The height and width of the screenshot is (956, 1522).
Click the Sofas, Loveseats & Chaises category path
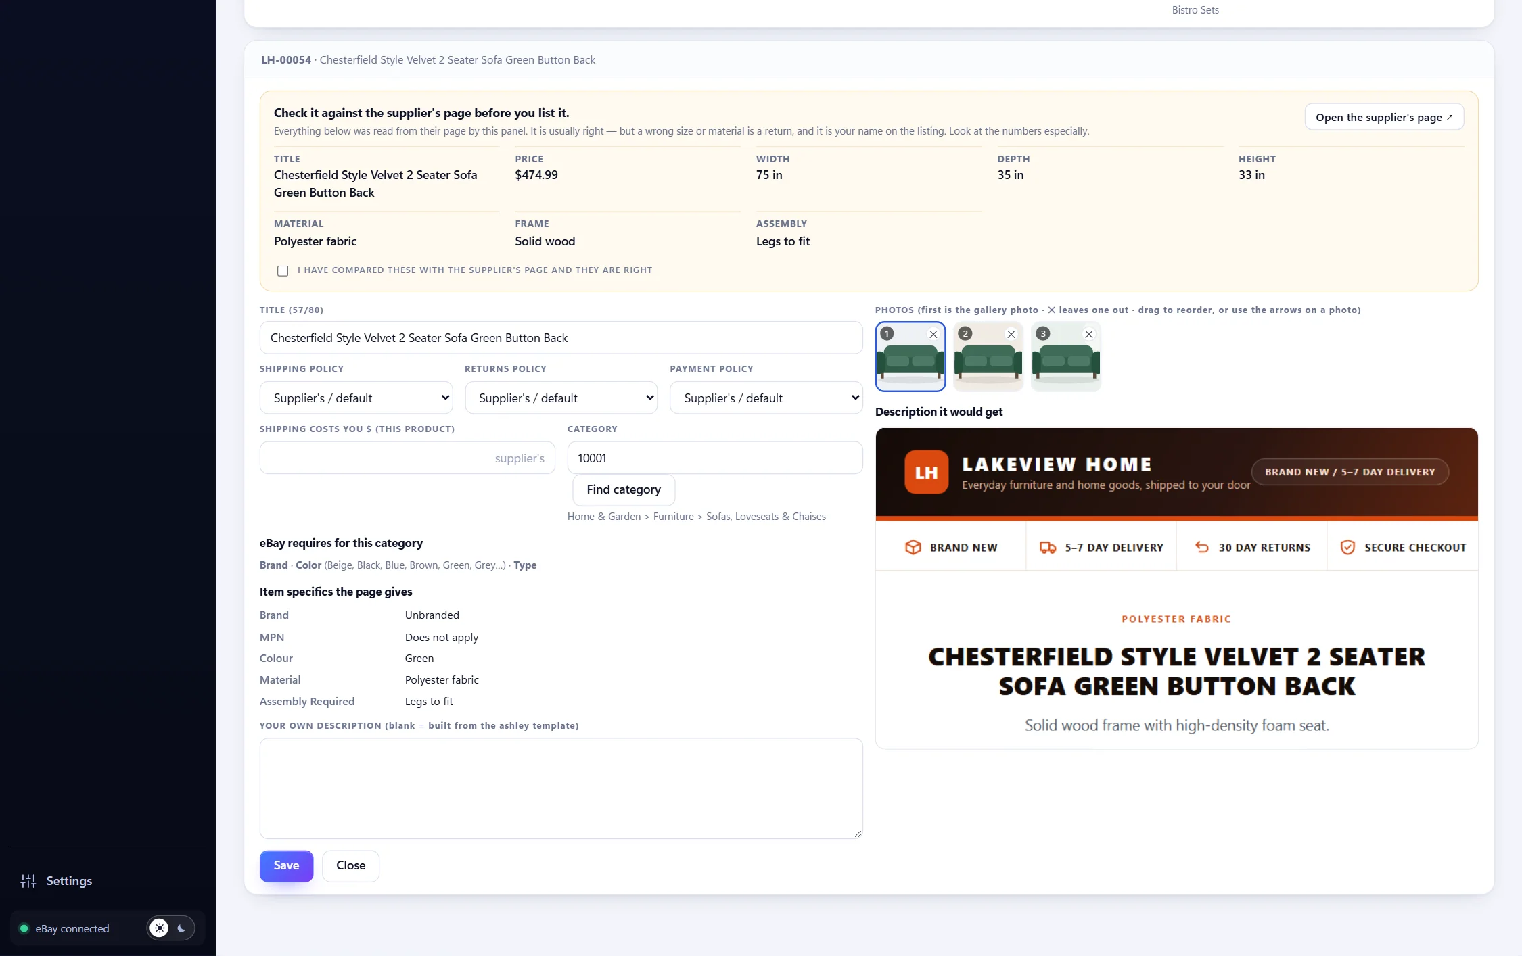766,516
